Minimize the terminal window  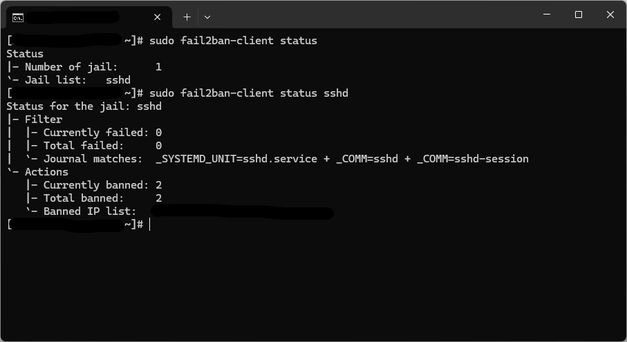click(547, 15)
